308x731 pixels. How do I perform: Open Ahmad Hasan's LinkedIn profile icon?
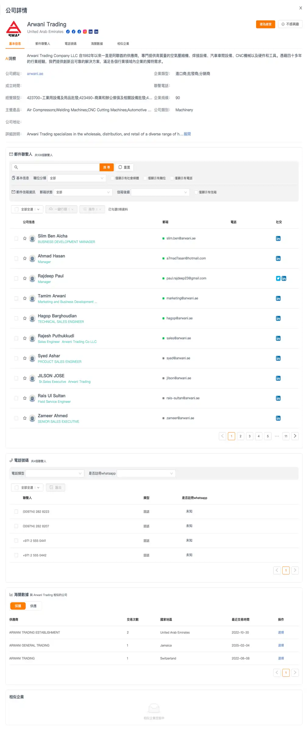(278, 258)
